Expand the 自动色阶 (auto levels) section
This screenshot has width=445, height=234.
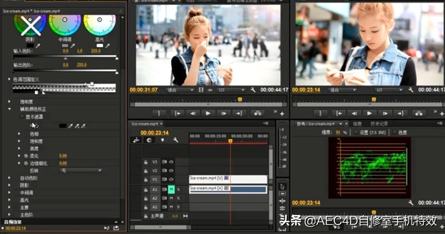9,178
